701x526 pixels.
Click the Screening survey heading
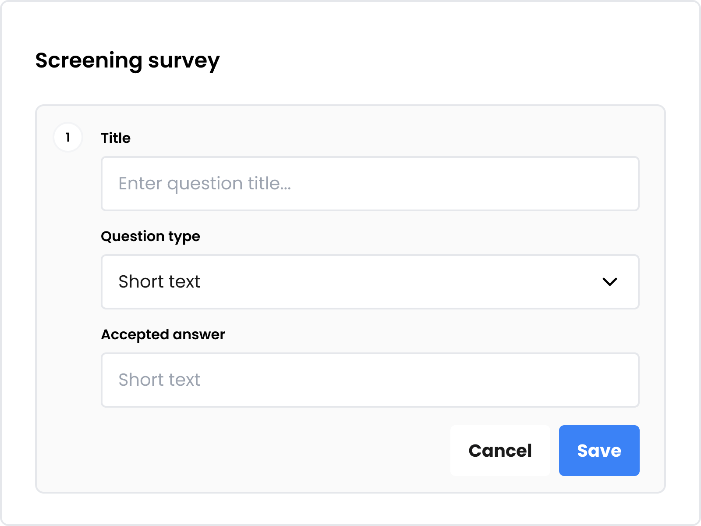pos(127,60)
